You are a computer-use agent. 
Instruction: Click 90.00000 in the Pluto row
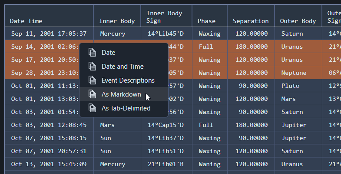pyautogui.click(x=253, y=86)
